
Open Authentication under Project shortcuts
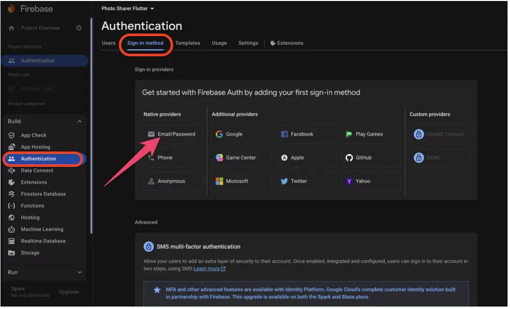pyautogui.click(x=44, y=61)
